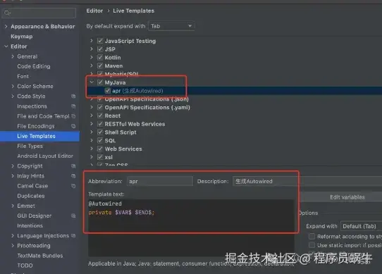
Task: Click project-level icon next to Camel Case
Action: [x=73, y=186]
